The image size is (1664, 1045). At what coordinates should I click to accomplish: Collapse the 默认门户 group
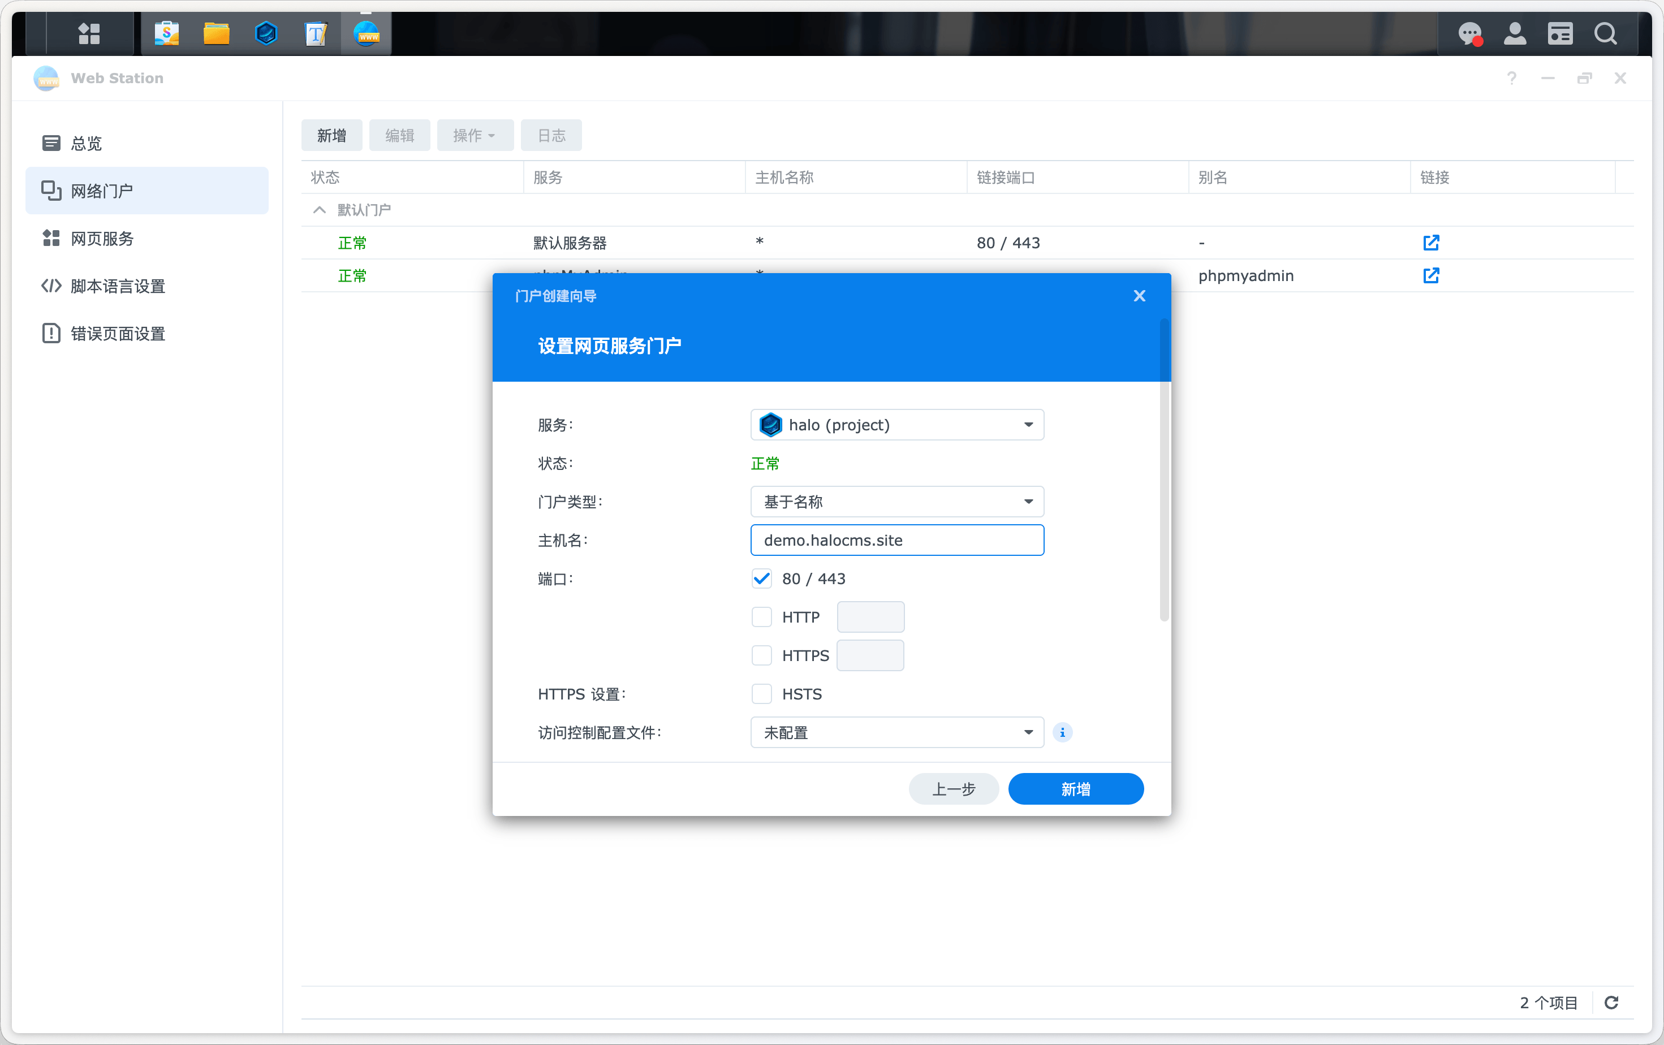tap(319, 209)
